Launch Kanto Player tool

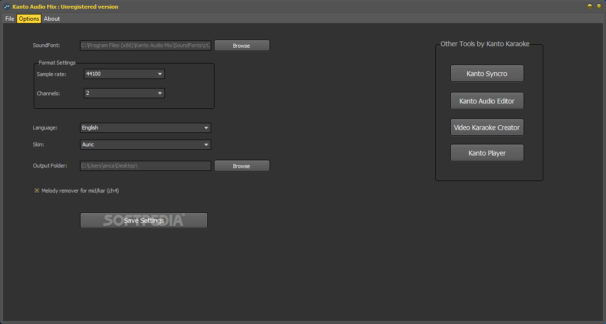tap(487, 153)
